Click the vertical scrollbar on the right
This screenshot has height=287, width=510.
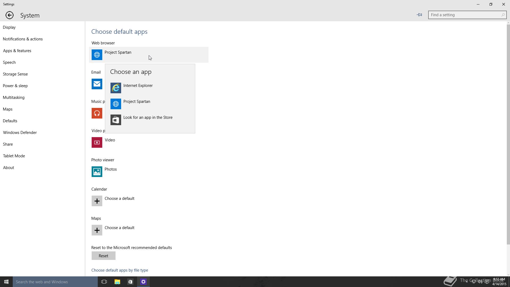(x=508, y=135)
